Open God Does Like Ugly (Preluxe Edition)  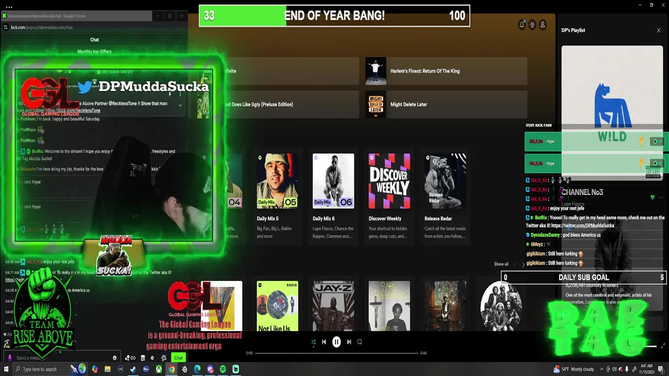click(x=277, y=104)
